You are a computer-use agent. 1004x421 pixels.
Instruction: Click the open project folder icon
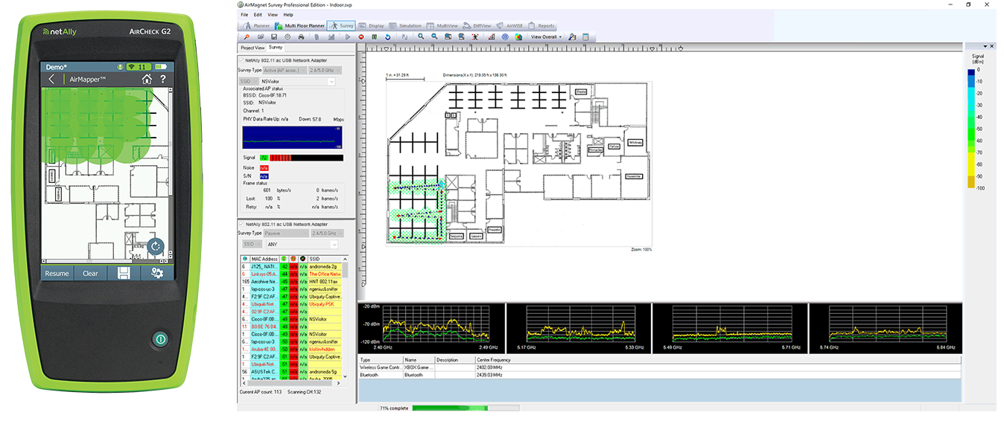coord(261,36)
